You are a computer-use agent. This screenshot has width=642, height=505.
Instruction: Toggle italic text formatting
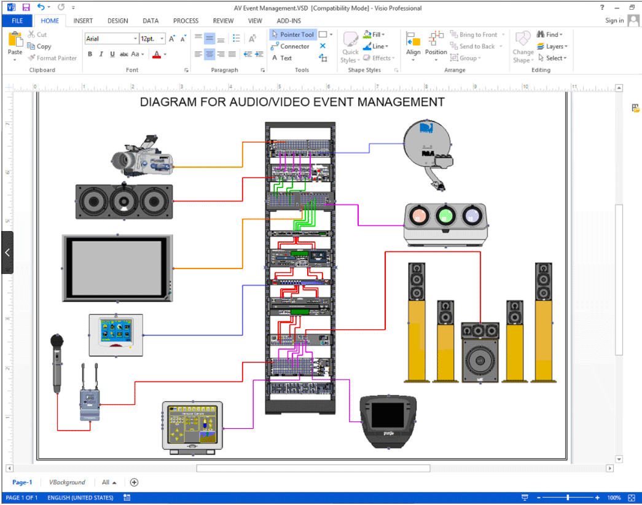click(x=101, y=55)
